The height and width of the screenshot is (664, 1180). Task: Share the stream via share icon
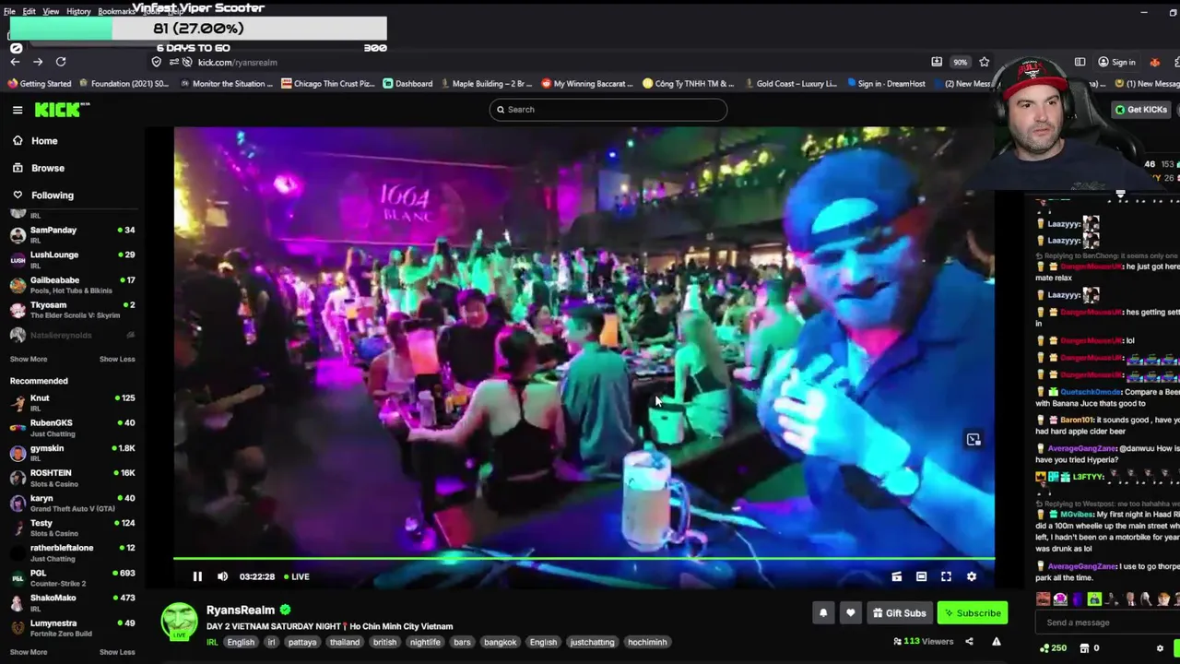click(x=969, y=642)
